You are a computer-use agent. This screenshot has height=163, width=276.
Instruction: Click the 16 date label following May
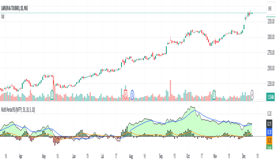(57, 156)
